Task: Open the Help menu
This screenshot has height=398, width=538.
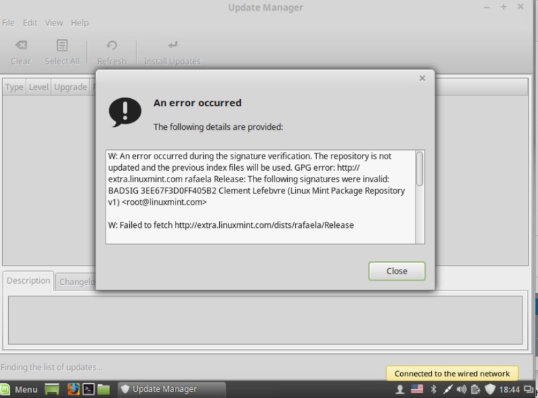Action: (x=79, y=22)
